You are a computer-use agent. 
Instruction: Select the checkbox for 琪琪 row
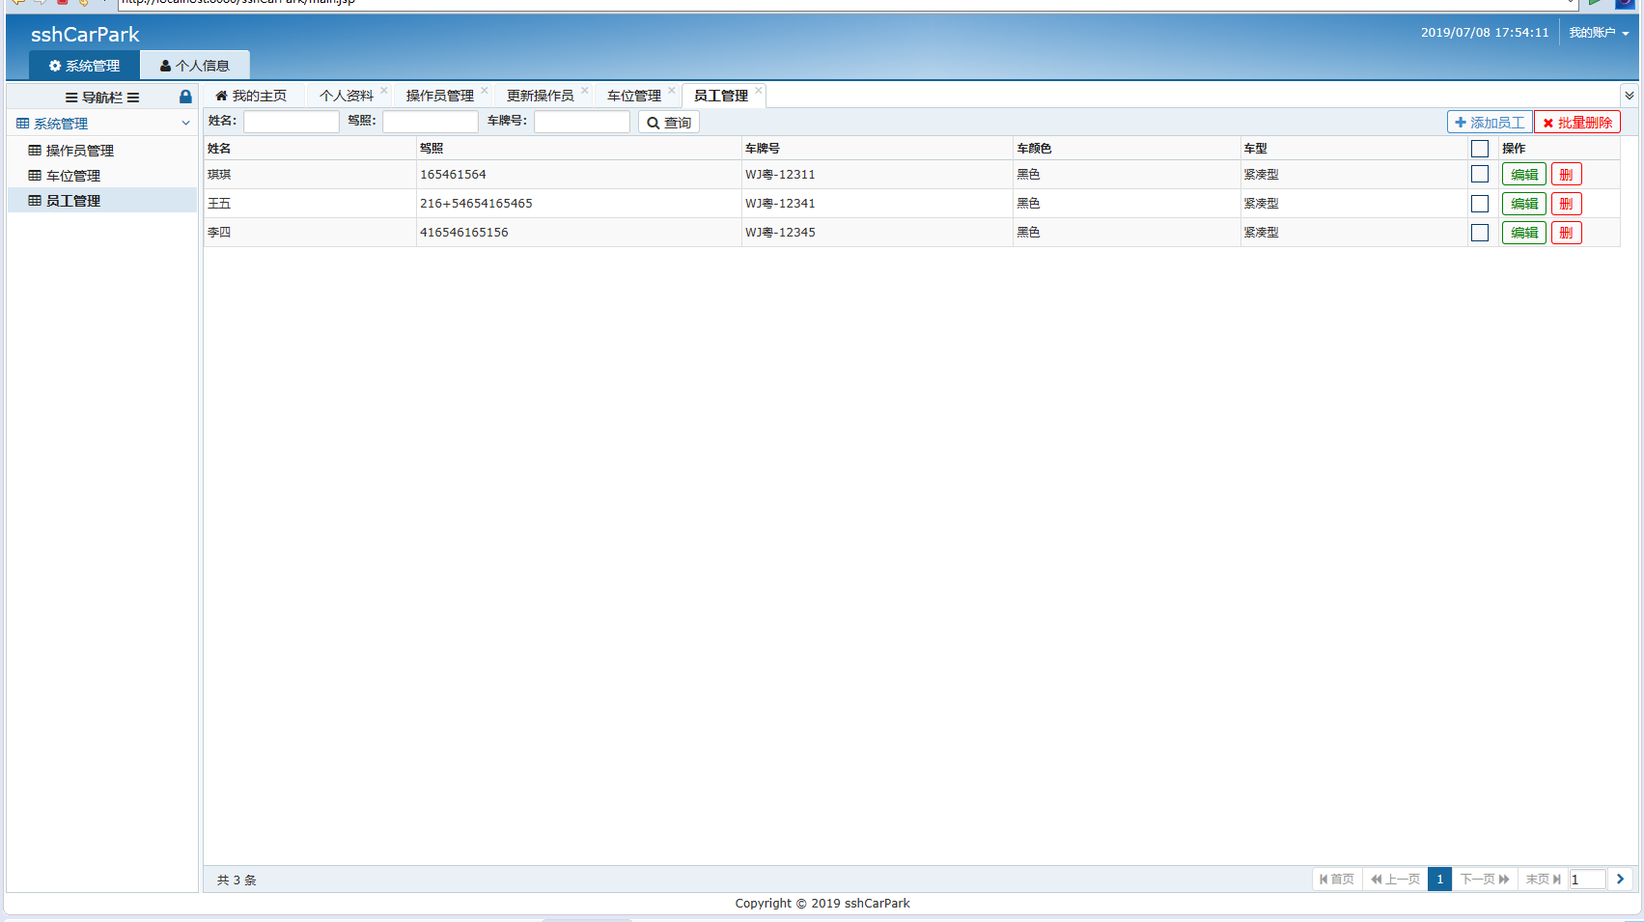(1479, 175)
